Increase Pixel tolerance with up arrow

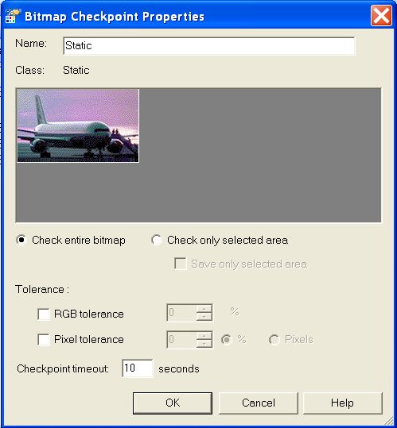204,335
